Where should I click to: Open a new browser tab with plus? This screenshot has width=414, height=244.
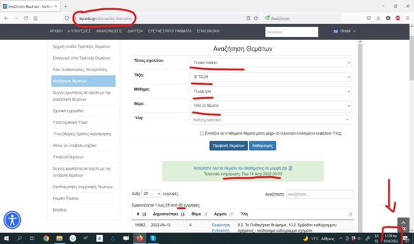tap(66, 6)
